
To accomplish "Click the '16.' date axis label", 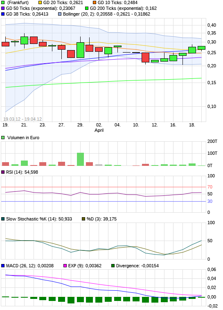I will 173,125.
